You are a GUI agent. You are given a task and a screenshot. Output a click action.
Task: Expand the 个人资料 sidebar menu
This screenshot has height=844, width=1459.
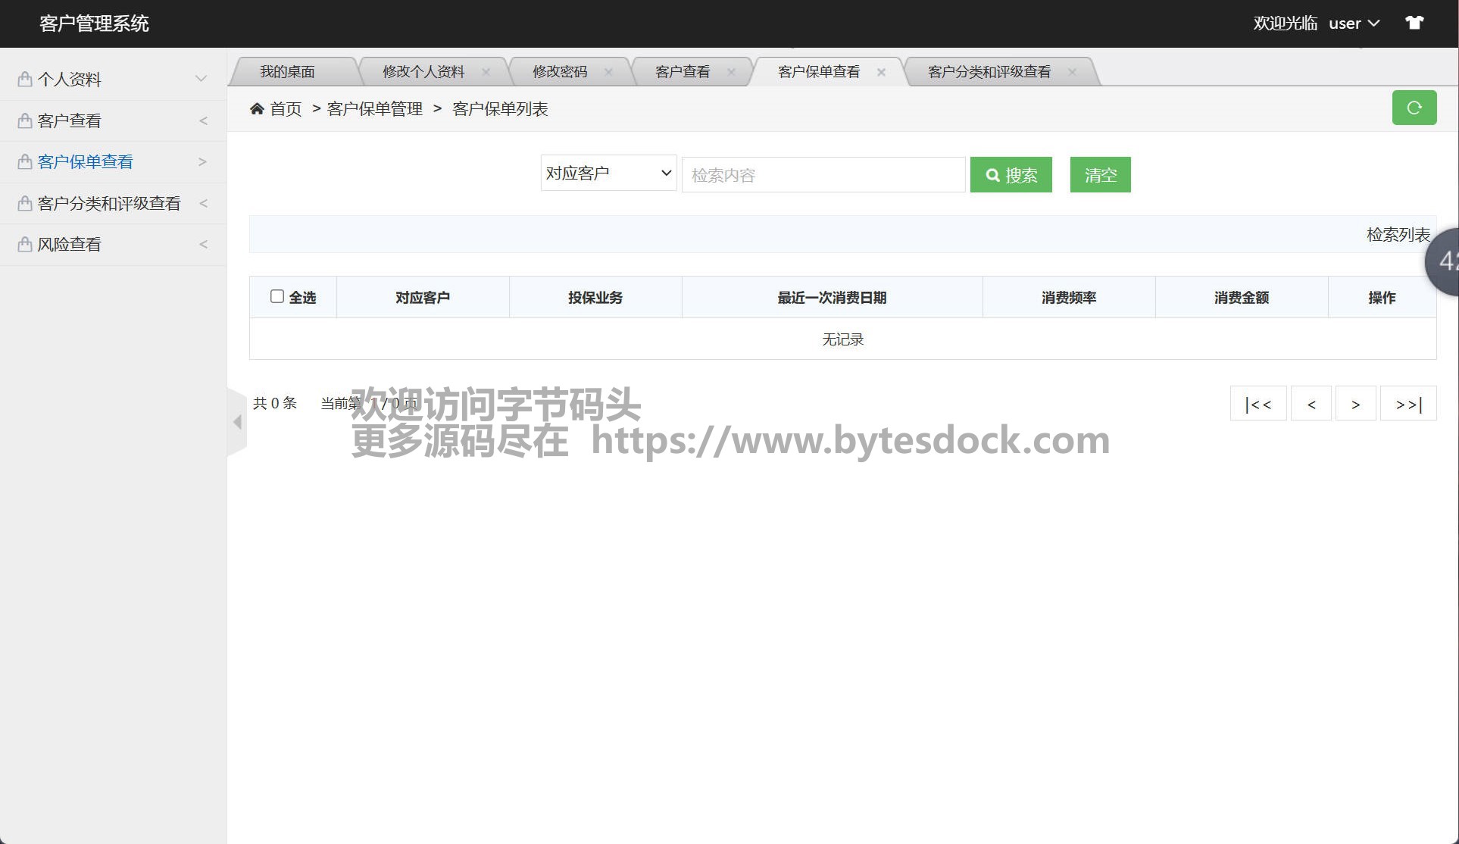[x=112, y=79]
